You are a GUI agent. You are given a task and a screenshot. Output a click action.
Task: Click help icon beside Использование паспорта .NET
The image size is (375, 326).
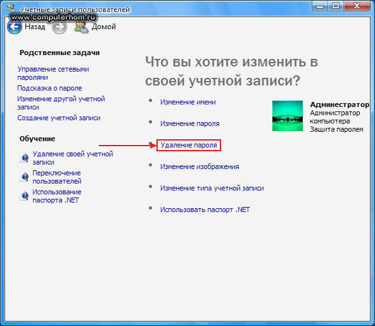[24, 196]
